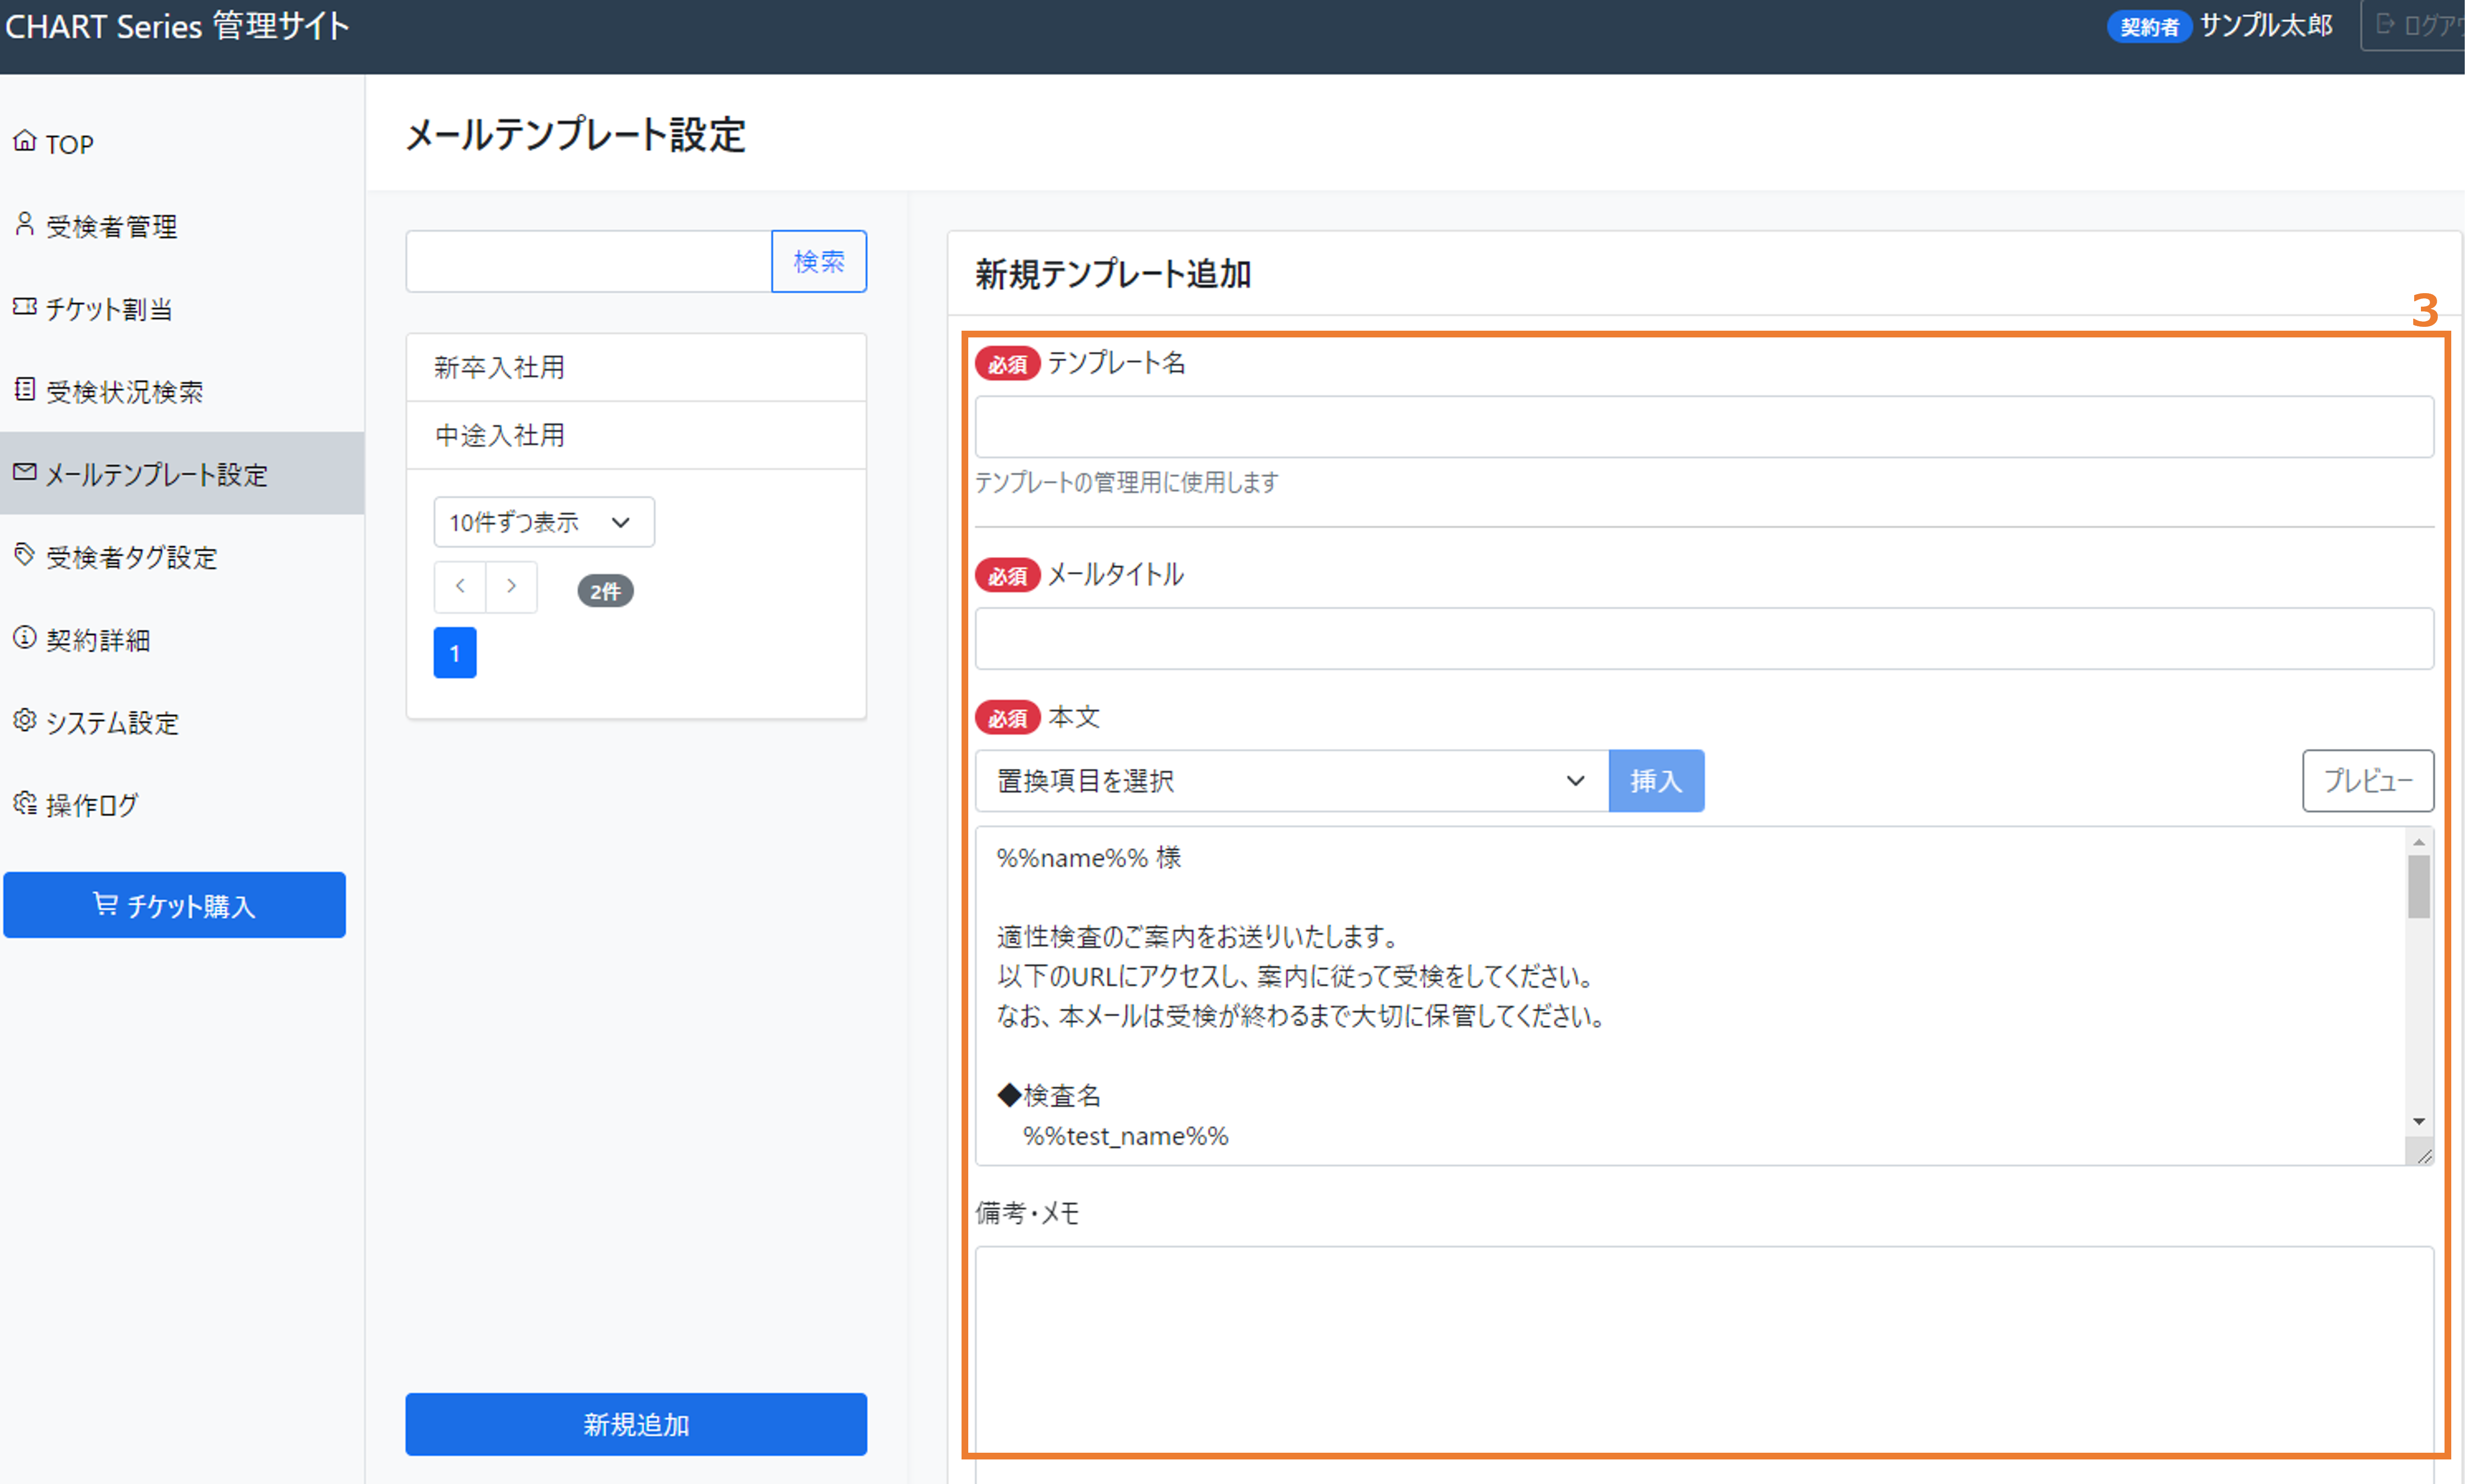Image resolution: width=2484 pixels, height=1484 pixels.
Task: Go to previous page with left chevron
Action: pyautogui.click(x=460, y=587)
